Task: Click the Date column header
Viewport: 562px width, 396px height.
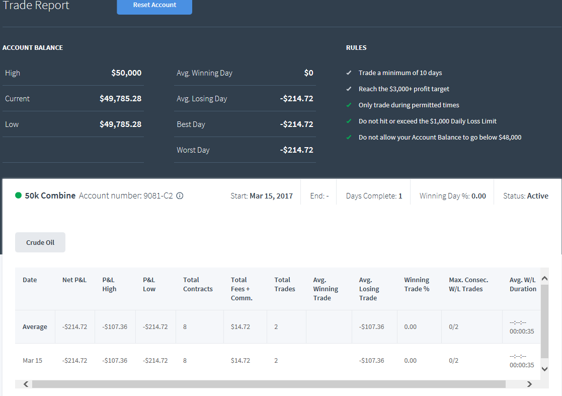Action: coord(30,280)
